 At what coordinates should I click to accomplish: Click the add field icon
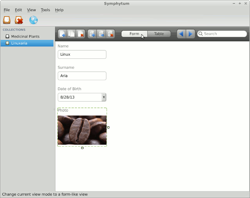click(x=92, y=34)
